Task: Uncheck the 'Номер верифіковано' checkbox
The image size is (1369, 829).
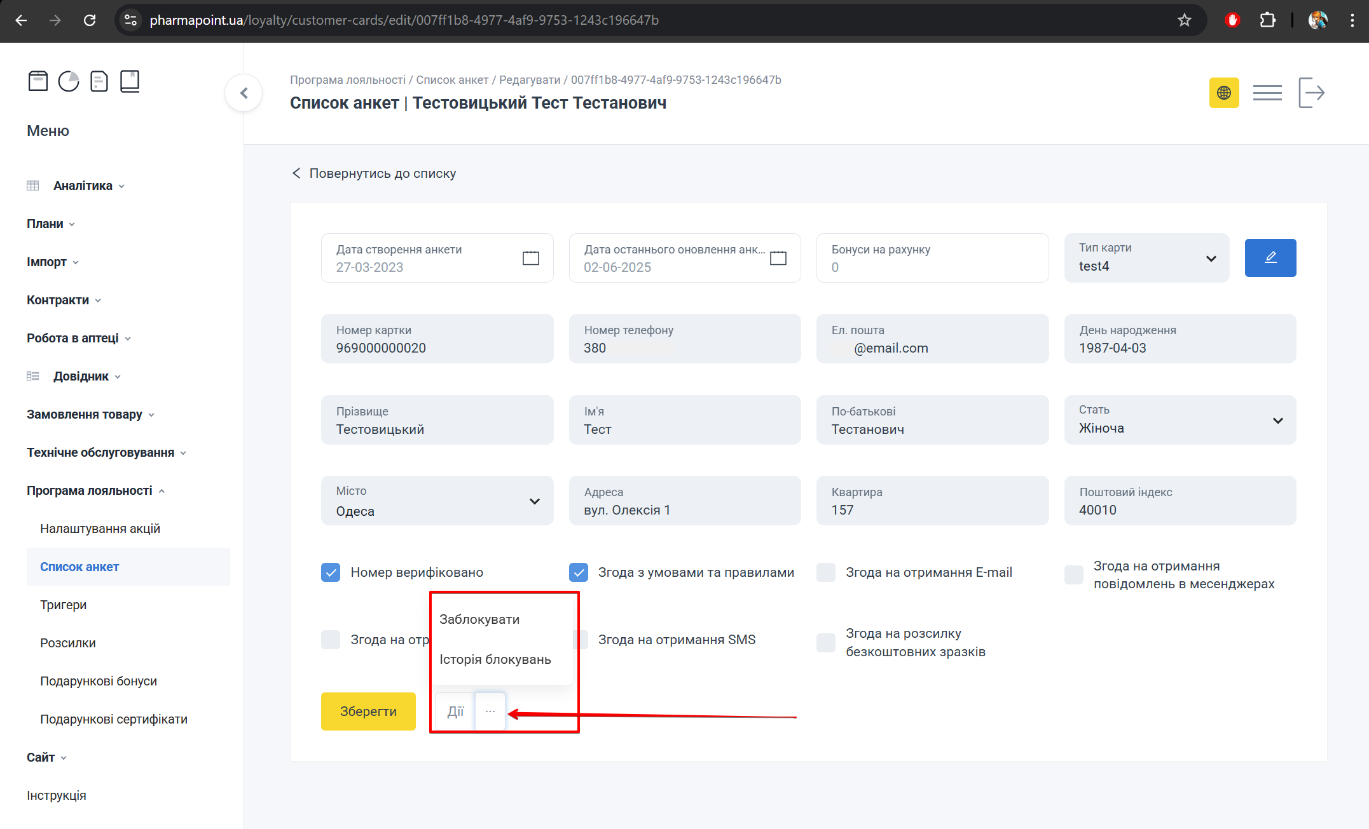Action: [331, 572]
